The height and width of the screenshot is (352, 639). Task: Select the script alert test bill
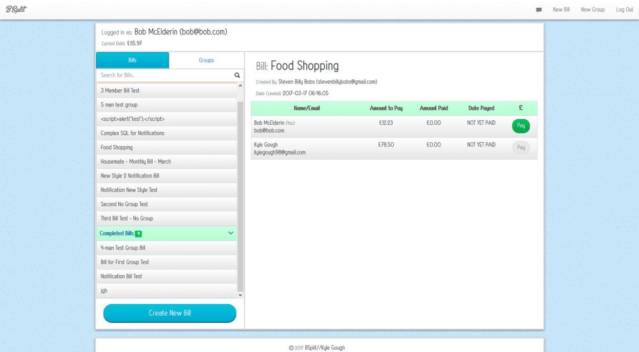(166, 119)
